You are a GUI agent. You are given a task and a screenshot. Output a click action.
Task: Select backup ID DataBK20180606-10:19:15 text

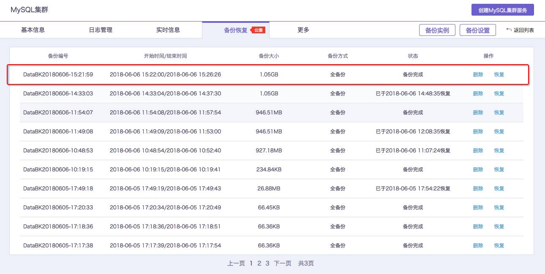(58, 170)
